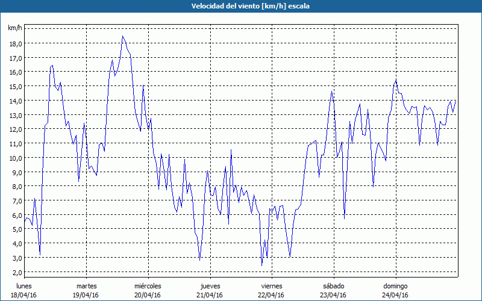Viewport: 482px width, 301px height.
Task: Click the km/h unit label
Action: coord(14,28)
